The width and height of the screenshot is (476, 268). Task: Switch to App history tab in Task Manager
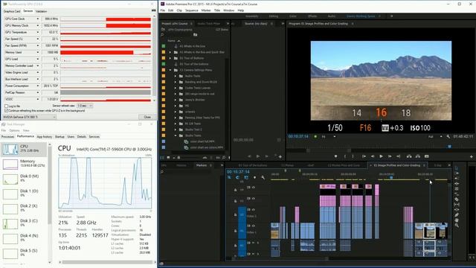pyautogui.click(x=45, y=137)
